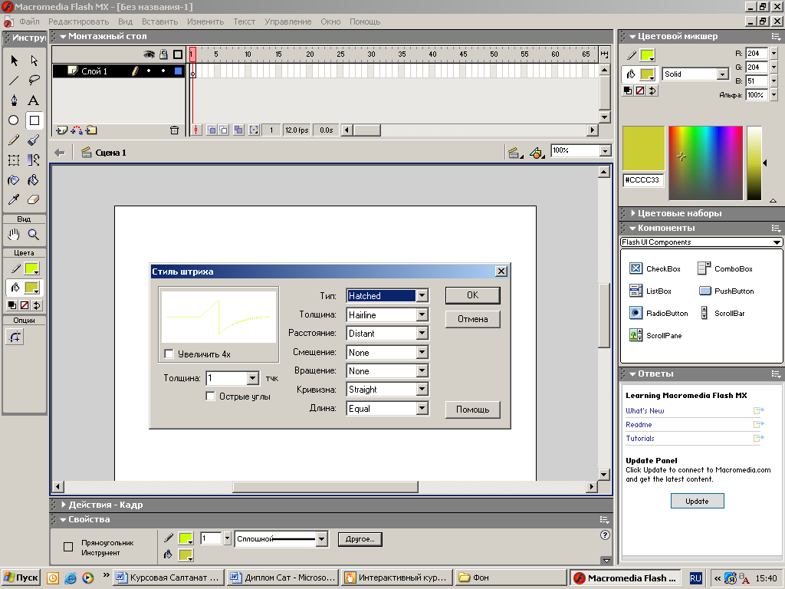Screen dimensions: 785x589
Task: Click the Update button
Action: tap(697, 501)
